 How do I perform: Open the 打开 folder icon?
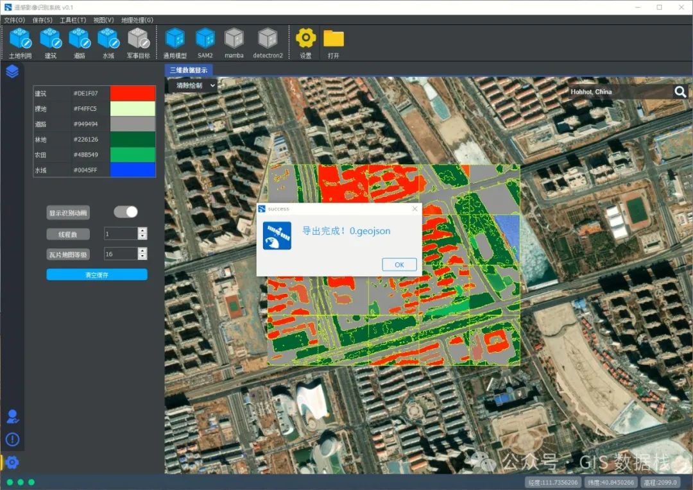[x=334, y=43]
